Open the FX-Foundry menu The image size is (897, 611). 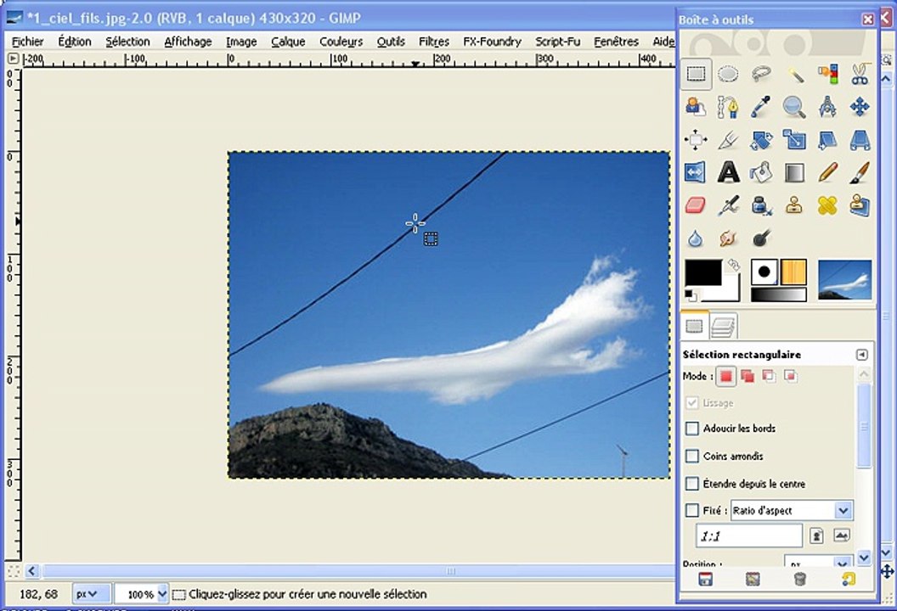(x=492, y=42)
